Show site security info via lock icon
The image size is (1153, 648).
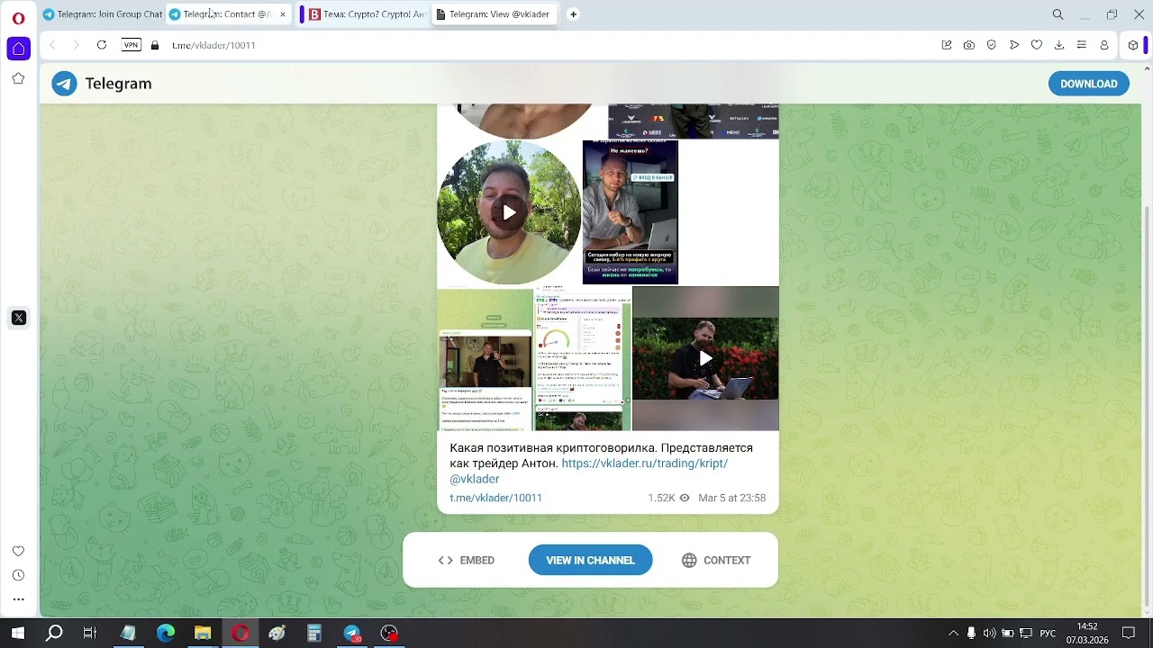click(155, 45)
